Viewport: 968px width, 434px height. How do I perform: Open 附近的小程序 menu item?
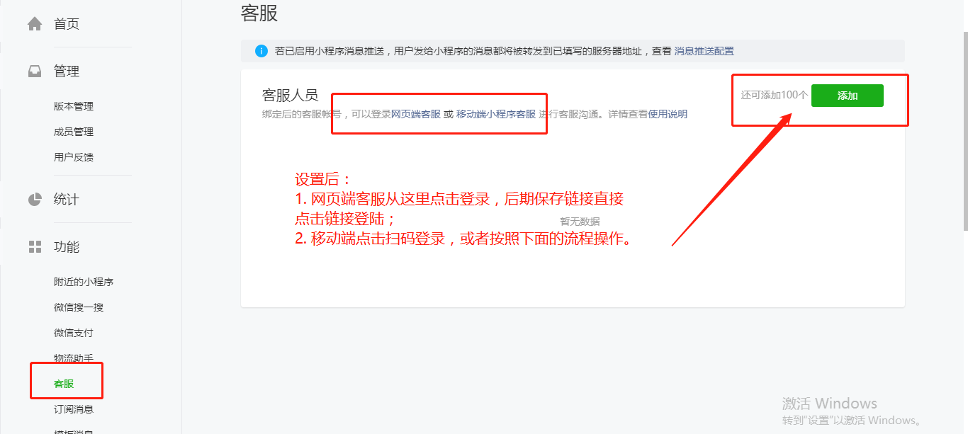point(84,282)
